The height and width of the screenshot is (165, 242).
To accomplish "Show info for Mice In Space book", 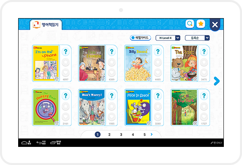I will [x=158, y=96].
